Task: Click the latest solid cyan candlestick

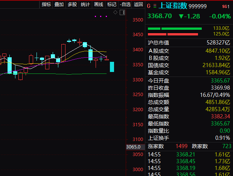Action: (x=112, y=67)
